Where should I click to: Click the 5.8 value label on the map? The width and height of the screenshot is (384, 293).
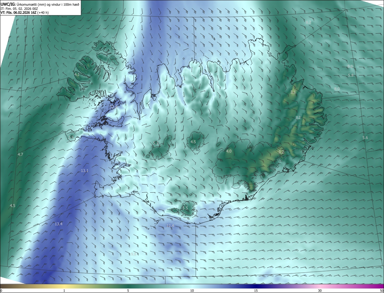click(351, 75)
